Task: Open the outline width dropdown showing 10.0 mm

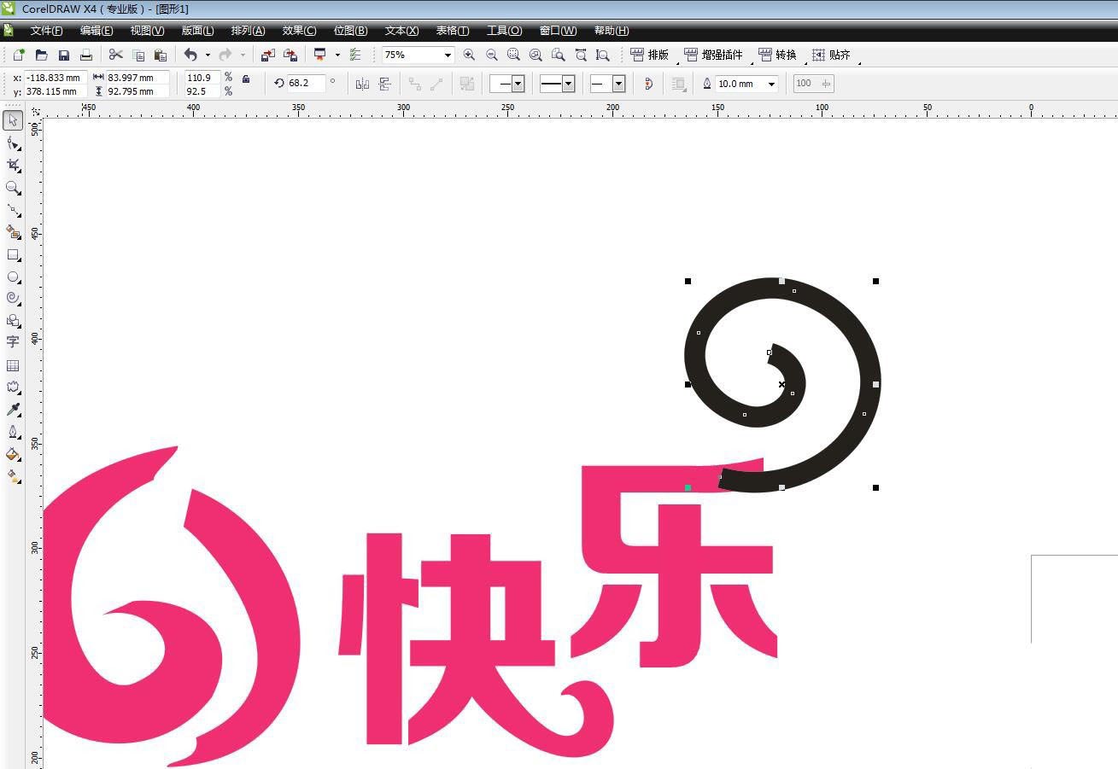Action: click(x=771, y=83)
